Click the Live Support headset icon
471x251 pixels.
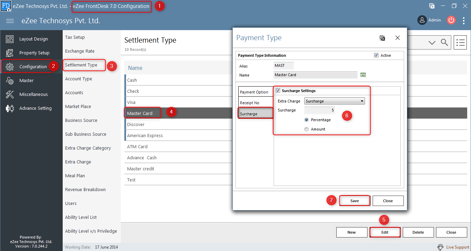[x=441, y=247]
